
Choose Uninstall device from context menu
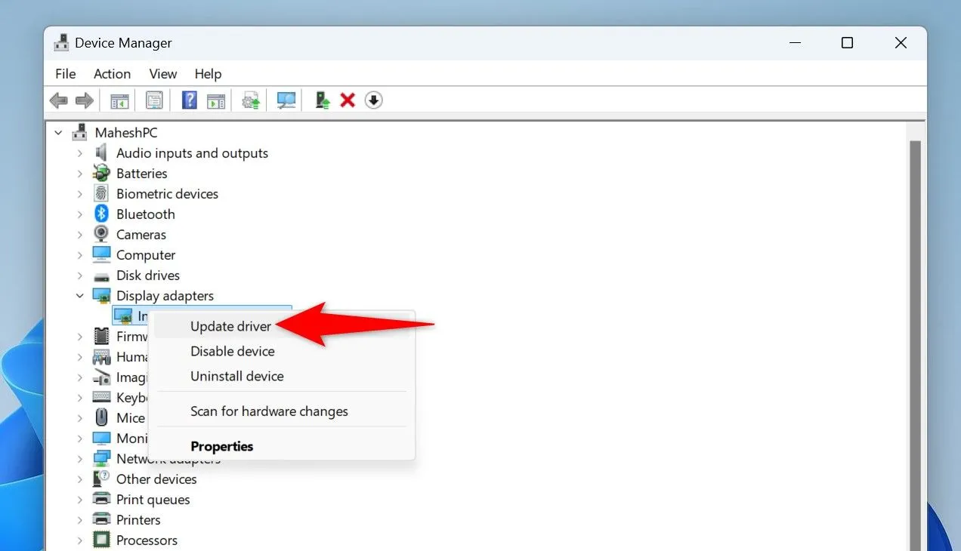coord(282,376)
